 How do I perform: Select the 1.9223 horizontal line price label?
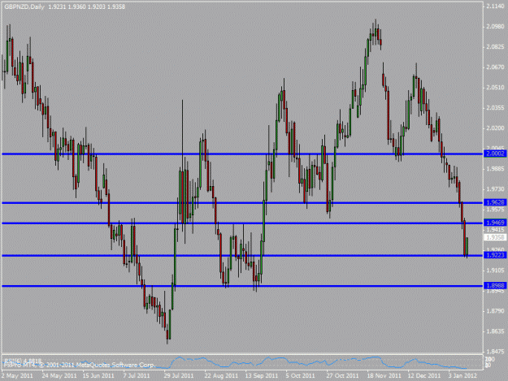[495, 255]
